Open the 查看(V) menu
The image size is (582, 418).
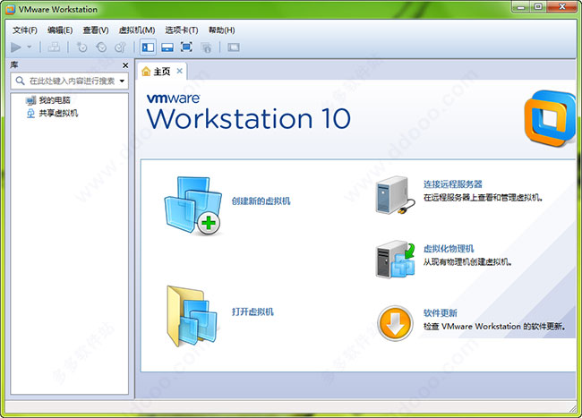[96, 30]
